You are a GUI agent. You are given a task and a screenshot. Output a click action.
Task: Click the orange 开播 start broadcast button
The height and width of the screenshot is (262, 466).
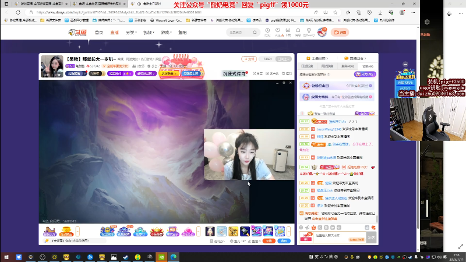pos(340,32)
